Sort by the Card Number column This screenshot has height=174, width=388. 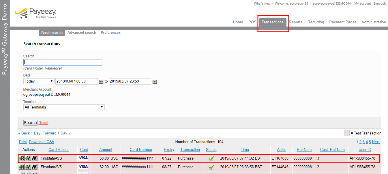tap(141, 149)
